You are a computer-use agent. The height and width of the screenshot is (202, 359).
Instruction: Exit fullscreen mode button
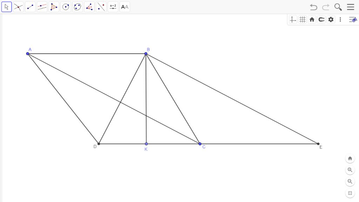pyautogui.click(x=350, y=193)
